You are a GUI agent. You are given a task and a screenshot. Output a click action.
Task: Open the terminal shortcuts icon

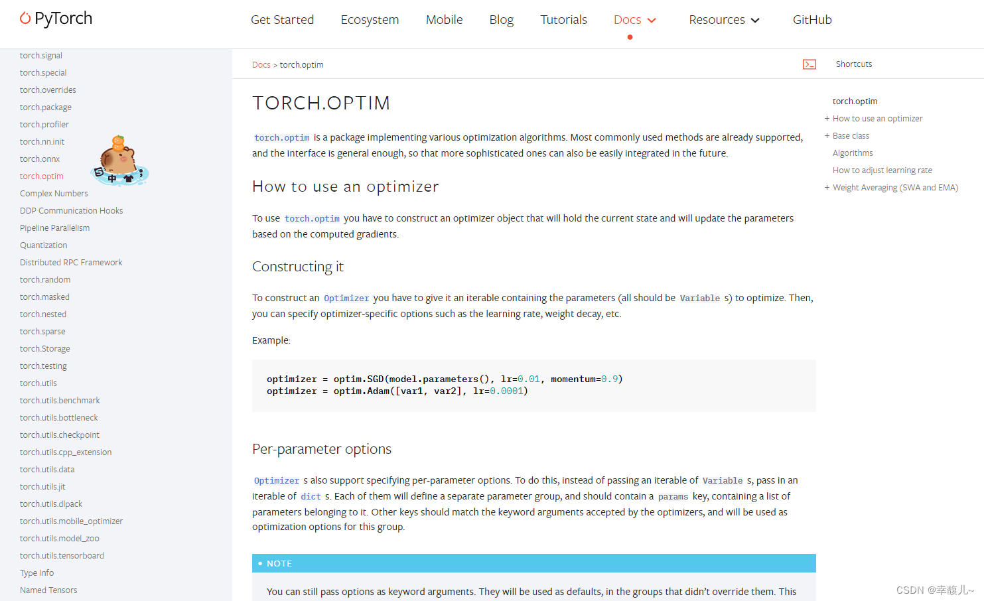point(809,64)
